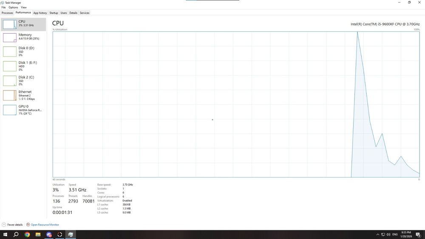Click the volume speaker tray icon
Image resolution: width=425 pixels, height=239 pixels.
(x=388, y=234)
